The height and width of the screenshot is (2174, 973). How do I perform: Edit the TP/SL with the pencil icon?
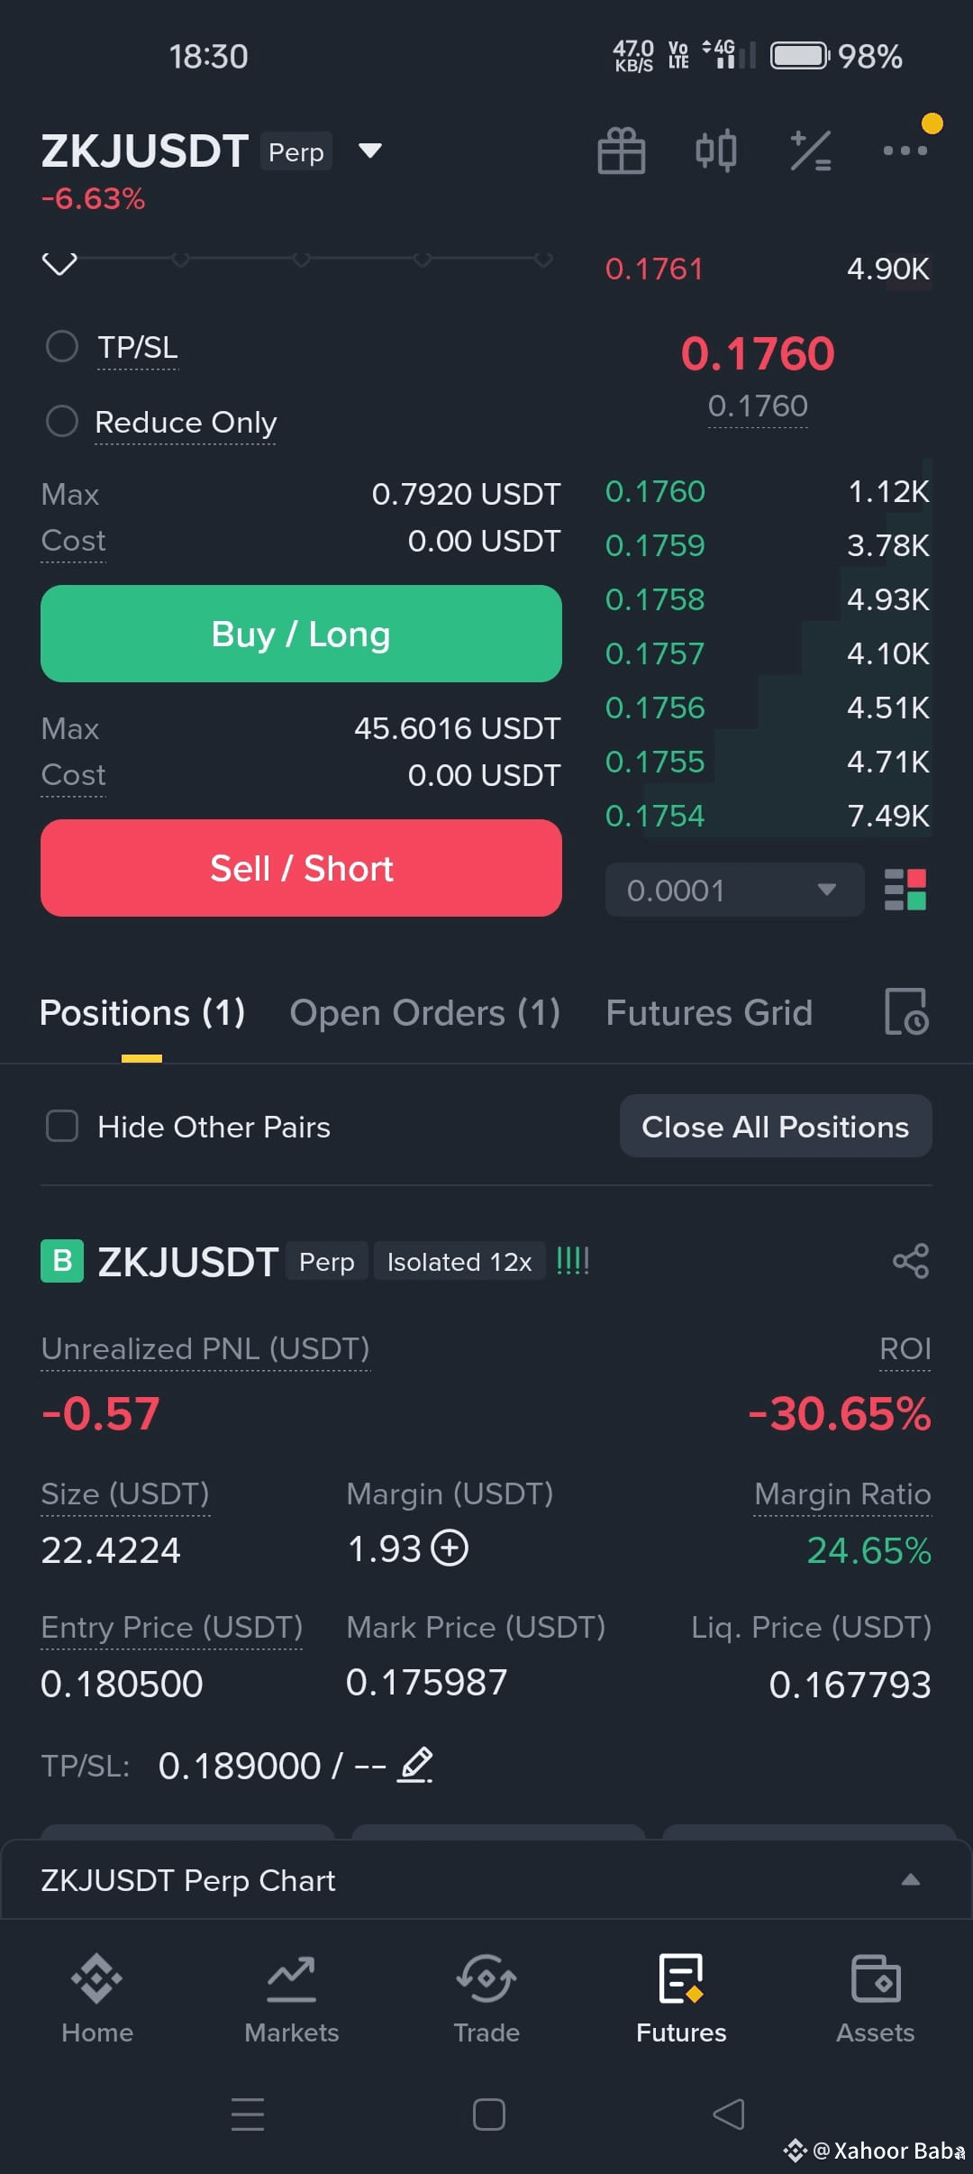pyautogui.click(x=415, y=1765)
